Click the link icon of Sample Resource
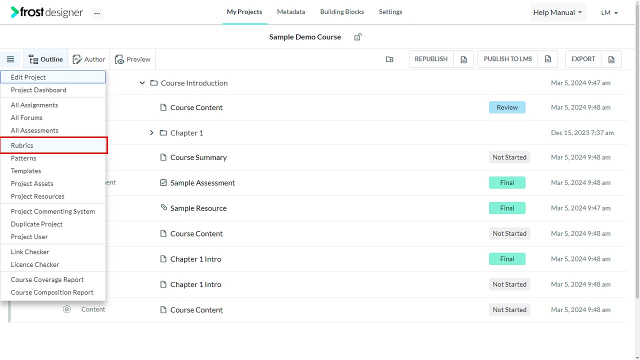The height and width of the screenshot is (360, 640). [163, 207]
